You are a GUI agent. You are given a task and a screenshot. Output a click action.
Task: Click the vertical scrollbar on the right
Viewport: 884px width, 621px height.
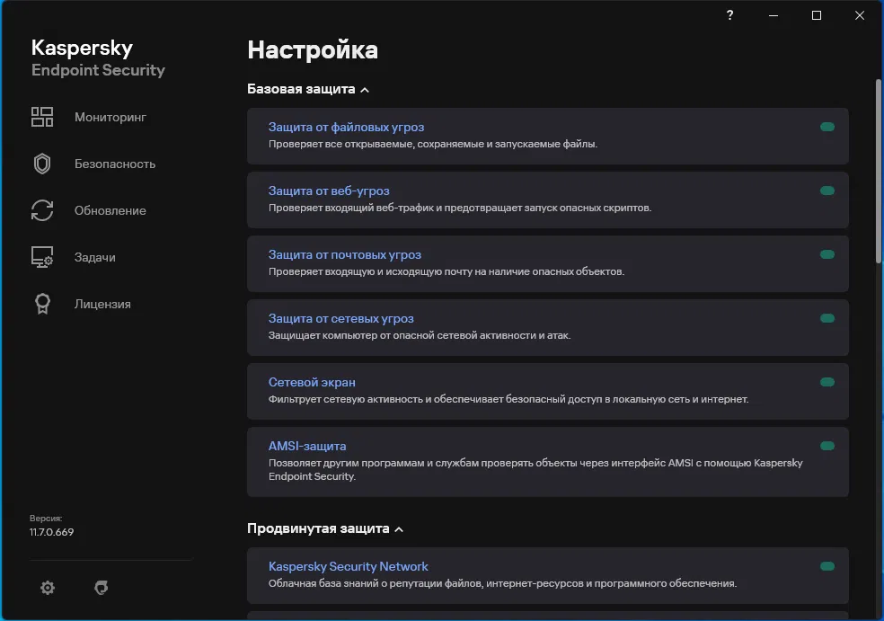point(879,171)
